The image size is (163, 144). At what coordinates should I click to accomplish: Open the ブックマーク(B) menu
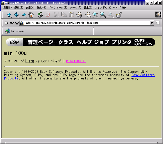[58, 8]
